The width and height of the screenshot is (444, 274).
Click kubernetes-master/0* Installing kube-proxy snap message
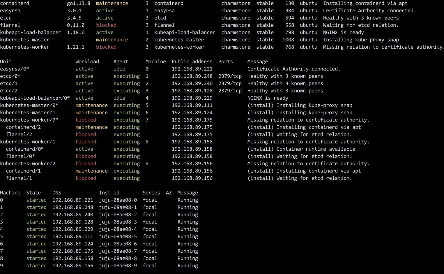(x=300, y=105)
